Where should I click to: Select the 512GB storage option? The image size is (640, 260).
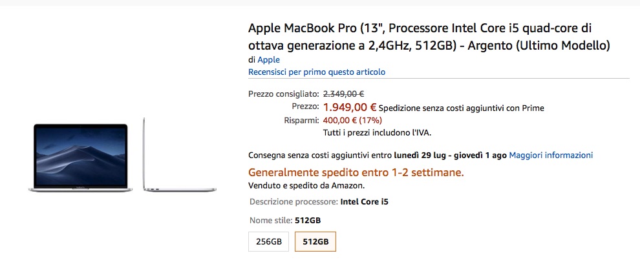tap(315, 242)
